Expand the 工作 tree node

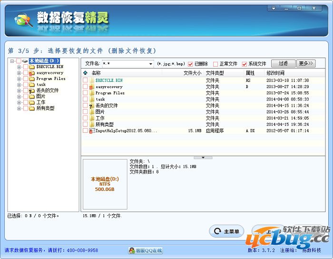pos(19,103)
